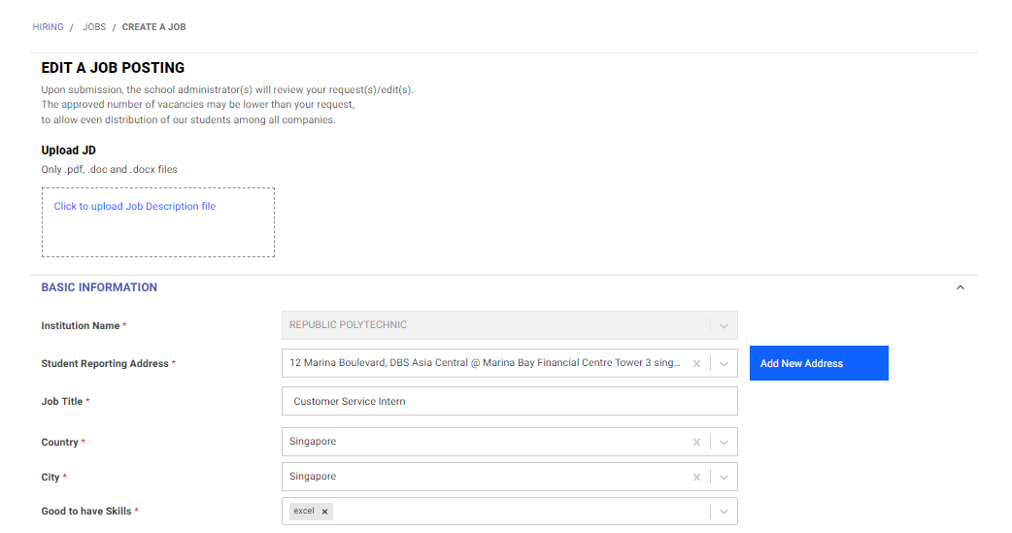Click the Singapore value in Country field
This screenshot has width=1012, height=533.
coord(313,442)
